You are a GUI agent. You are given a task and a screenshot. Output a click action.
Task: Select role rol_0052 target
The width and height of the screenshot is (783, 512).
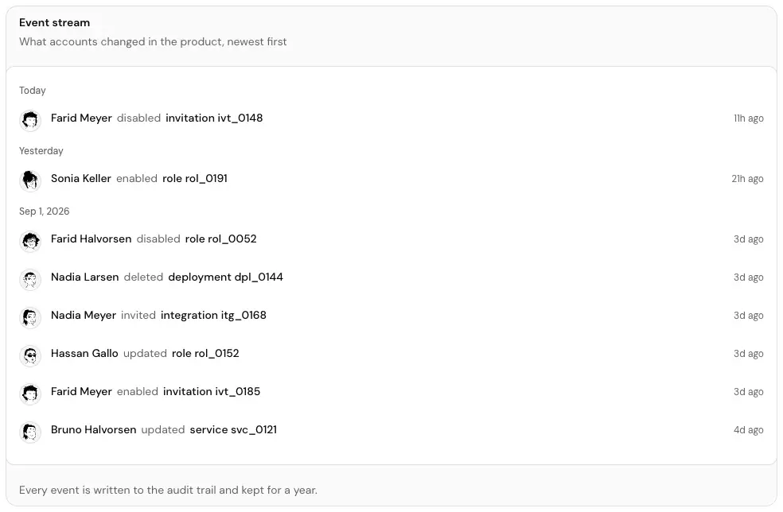(x=220, y=239)
